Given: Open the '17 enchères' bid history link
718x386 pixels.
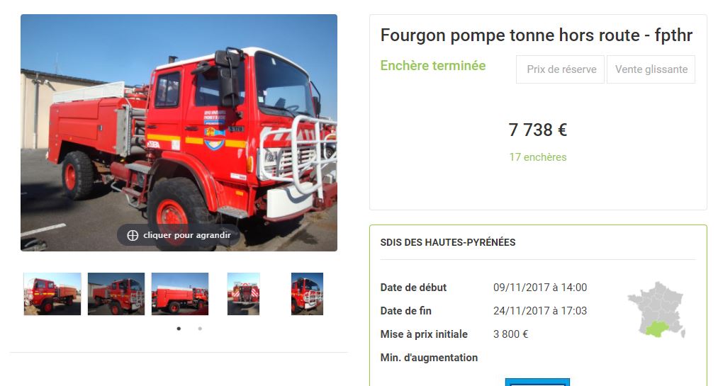Looking at the screenshot, I should click(x=537, y=157).
